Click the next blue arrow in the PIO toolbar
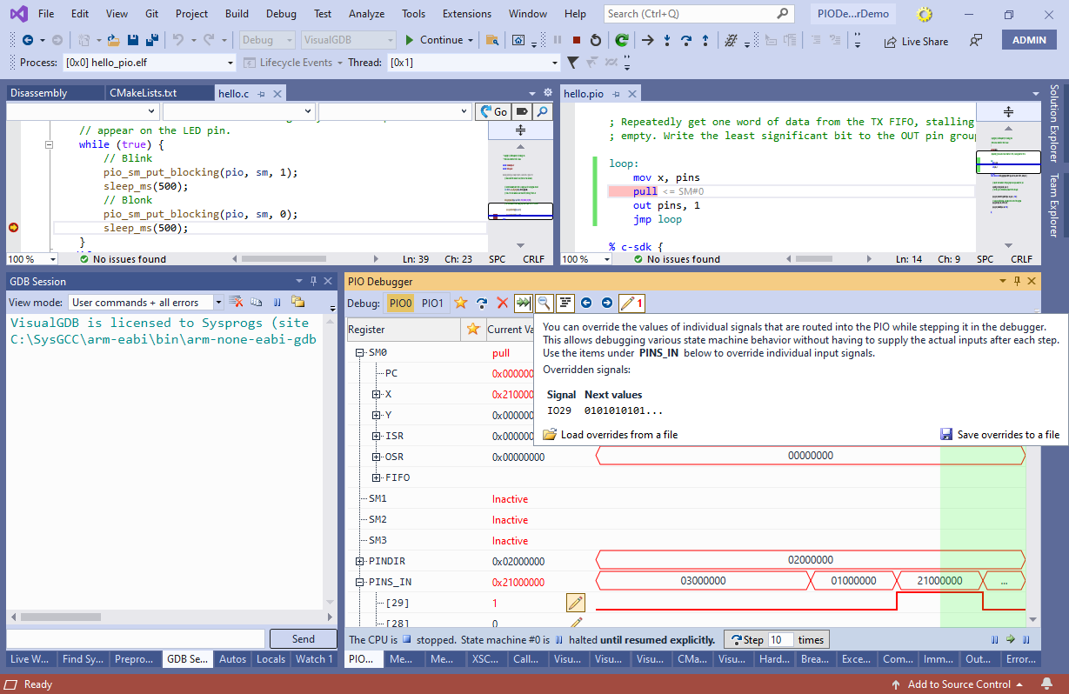 [607, 303]
